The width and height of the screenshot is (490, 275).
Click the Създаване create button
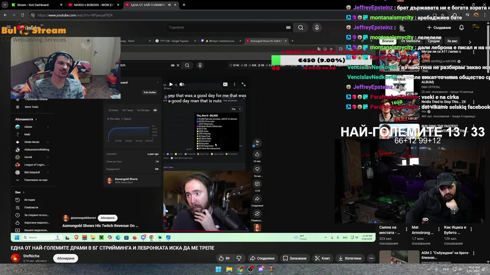(439, 27)
